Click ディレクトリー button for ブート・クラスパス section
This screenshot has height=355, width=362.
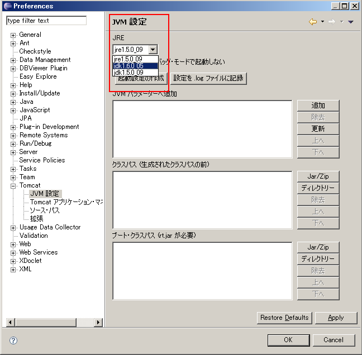tap(318, 259)
